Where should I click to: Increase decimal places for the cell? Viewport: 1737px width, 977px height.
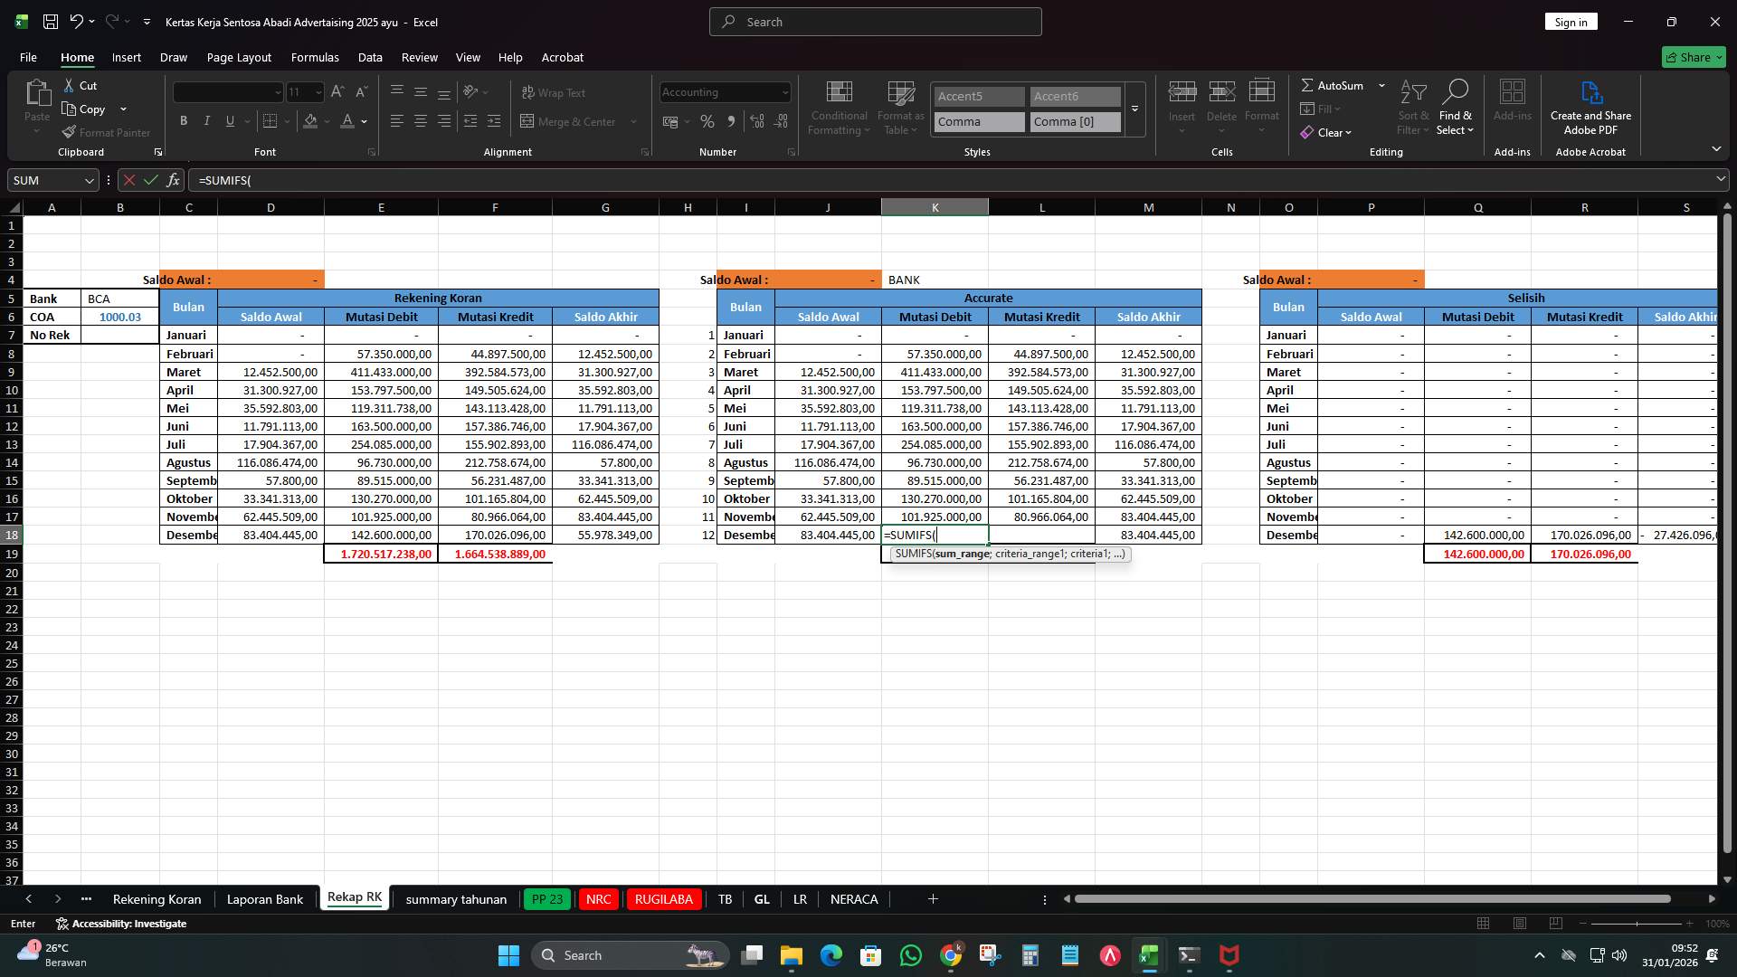(x=757, y=121)
